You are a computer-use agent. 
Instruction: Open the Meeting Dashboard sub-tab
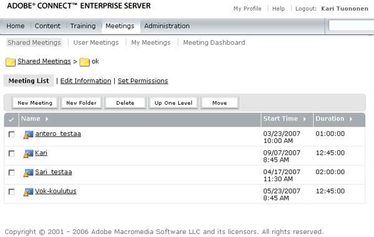click(x=214, y=42)
